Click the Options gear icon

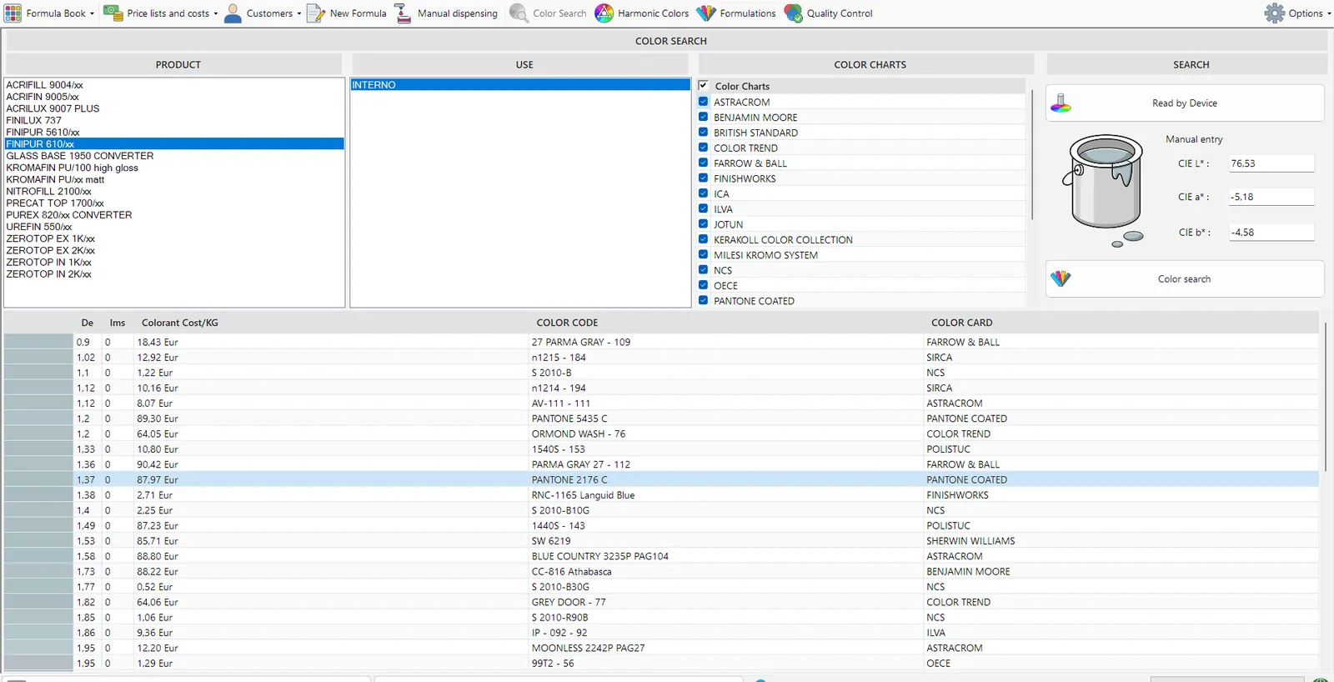pyautogui.click(x=1275, y=13)
